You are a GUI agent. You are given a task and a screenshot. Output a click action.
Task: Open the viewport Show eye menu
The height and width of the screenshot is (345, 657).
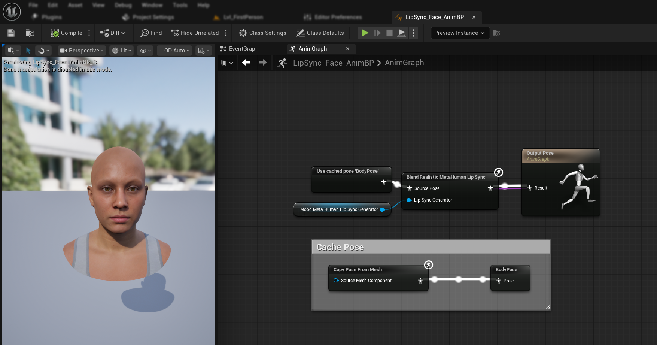point(145,51)
